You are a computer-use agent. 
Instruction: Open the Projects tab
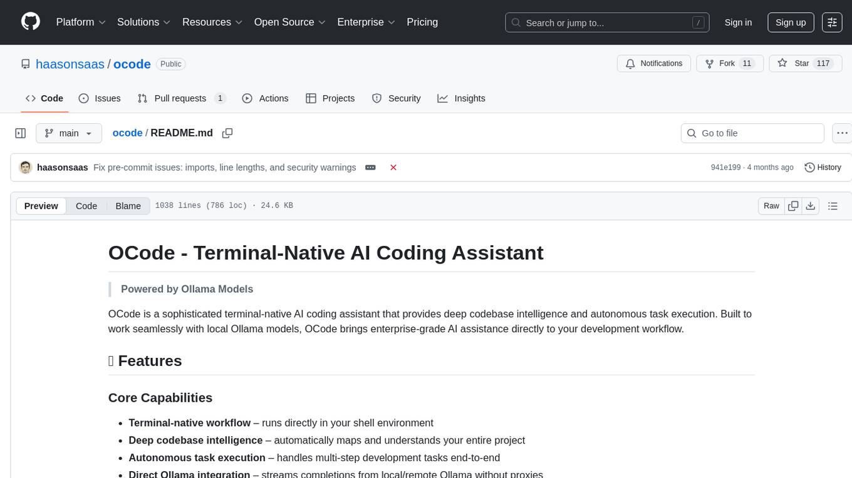point(330,98)
